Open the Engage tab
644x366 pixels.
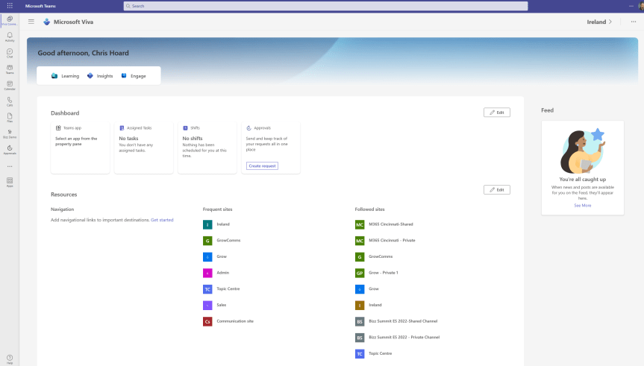134,76
